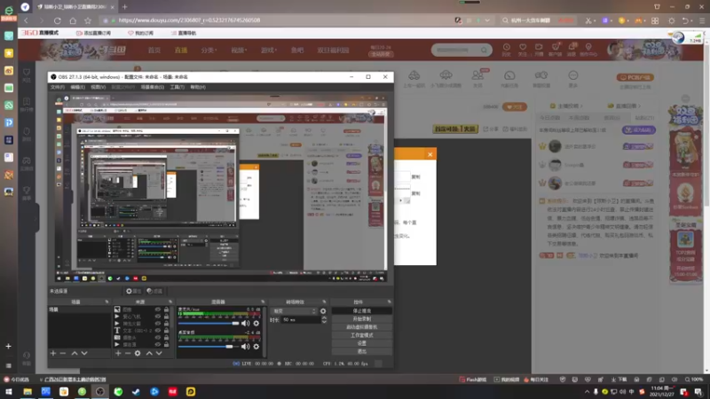This screenshot has height=399, width=710.
Task: Open OBS 帮助(H) menu
Action: (x=198, y=87)
